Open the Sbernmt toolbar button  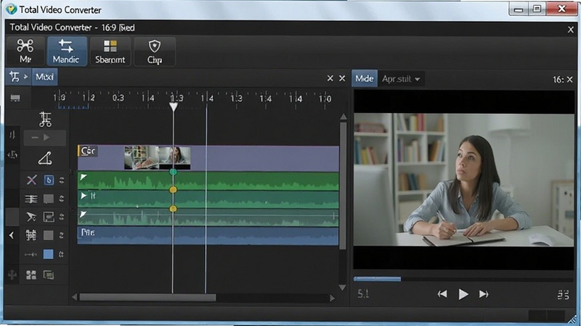(110, 51)
